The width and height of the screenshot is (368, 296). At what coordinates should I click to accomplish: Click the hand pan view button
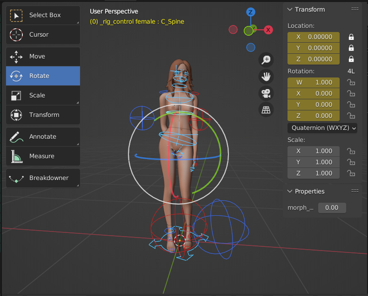pos(266,77)
